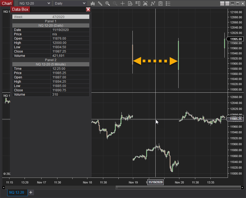Click the right arrow of horizontal scrollbar
The height and width of the screenshot is (198, 246).
tap(242, 187)
